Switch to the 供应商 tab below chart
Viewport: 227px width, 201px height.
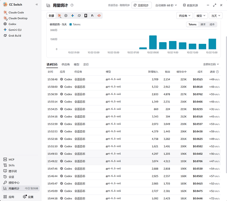coord(66,64)
